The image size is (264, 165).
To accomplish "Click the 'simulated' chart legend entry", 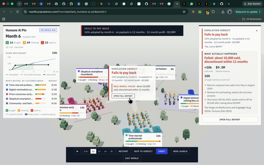I will 12,75.
